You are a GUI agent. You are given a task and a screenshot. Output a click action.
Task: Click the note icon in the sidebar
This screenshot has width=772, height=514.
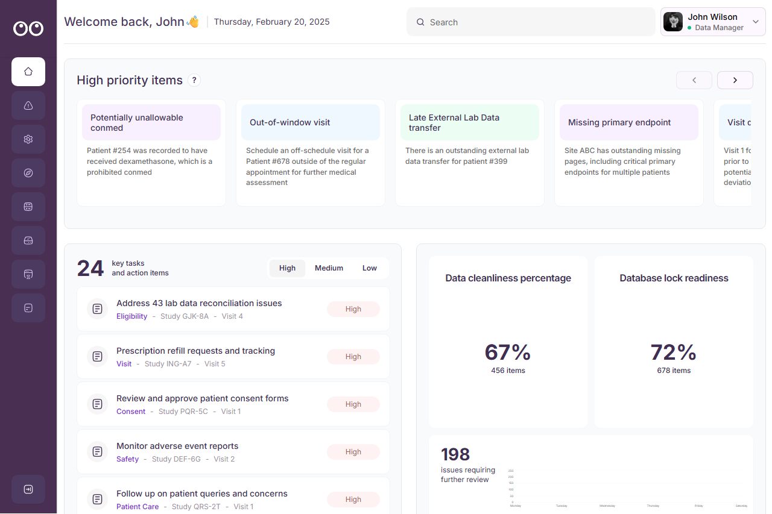coord(28,308)
